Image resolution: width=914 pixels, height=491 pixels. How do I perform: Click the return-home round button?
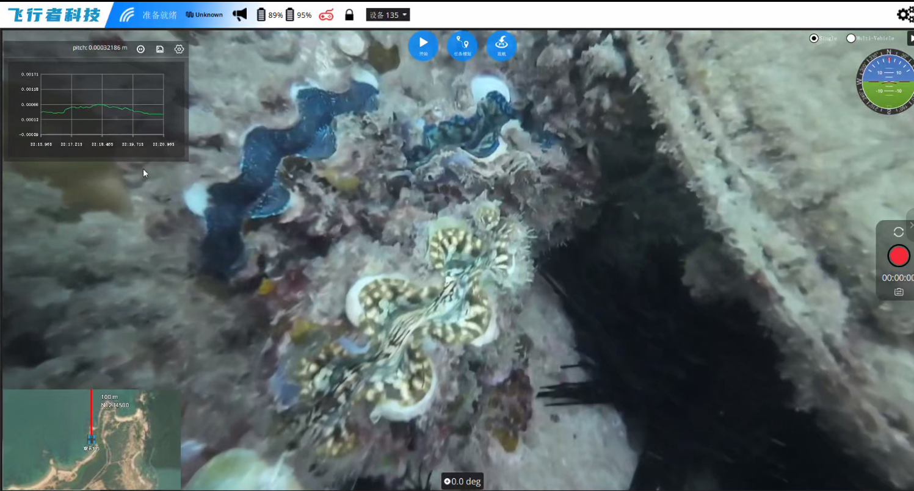(x=501, y=45)
